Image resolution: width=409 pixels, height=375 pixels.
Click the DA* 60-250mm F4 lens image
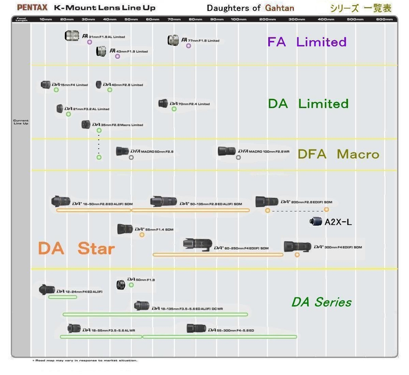197,245
